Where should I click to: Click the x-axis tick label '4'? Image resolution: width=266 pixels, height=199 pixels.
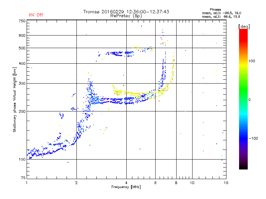point(126,183)
